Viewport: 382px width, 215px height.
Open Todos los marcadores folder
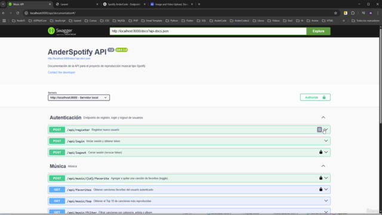(x=365, y=21)
